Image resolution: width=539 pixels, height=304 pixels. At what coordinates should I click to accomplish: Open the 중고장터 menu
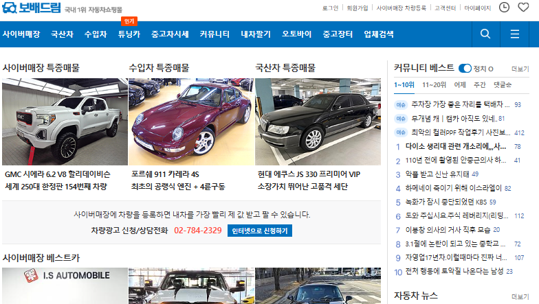(338, 34)
